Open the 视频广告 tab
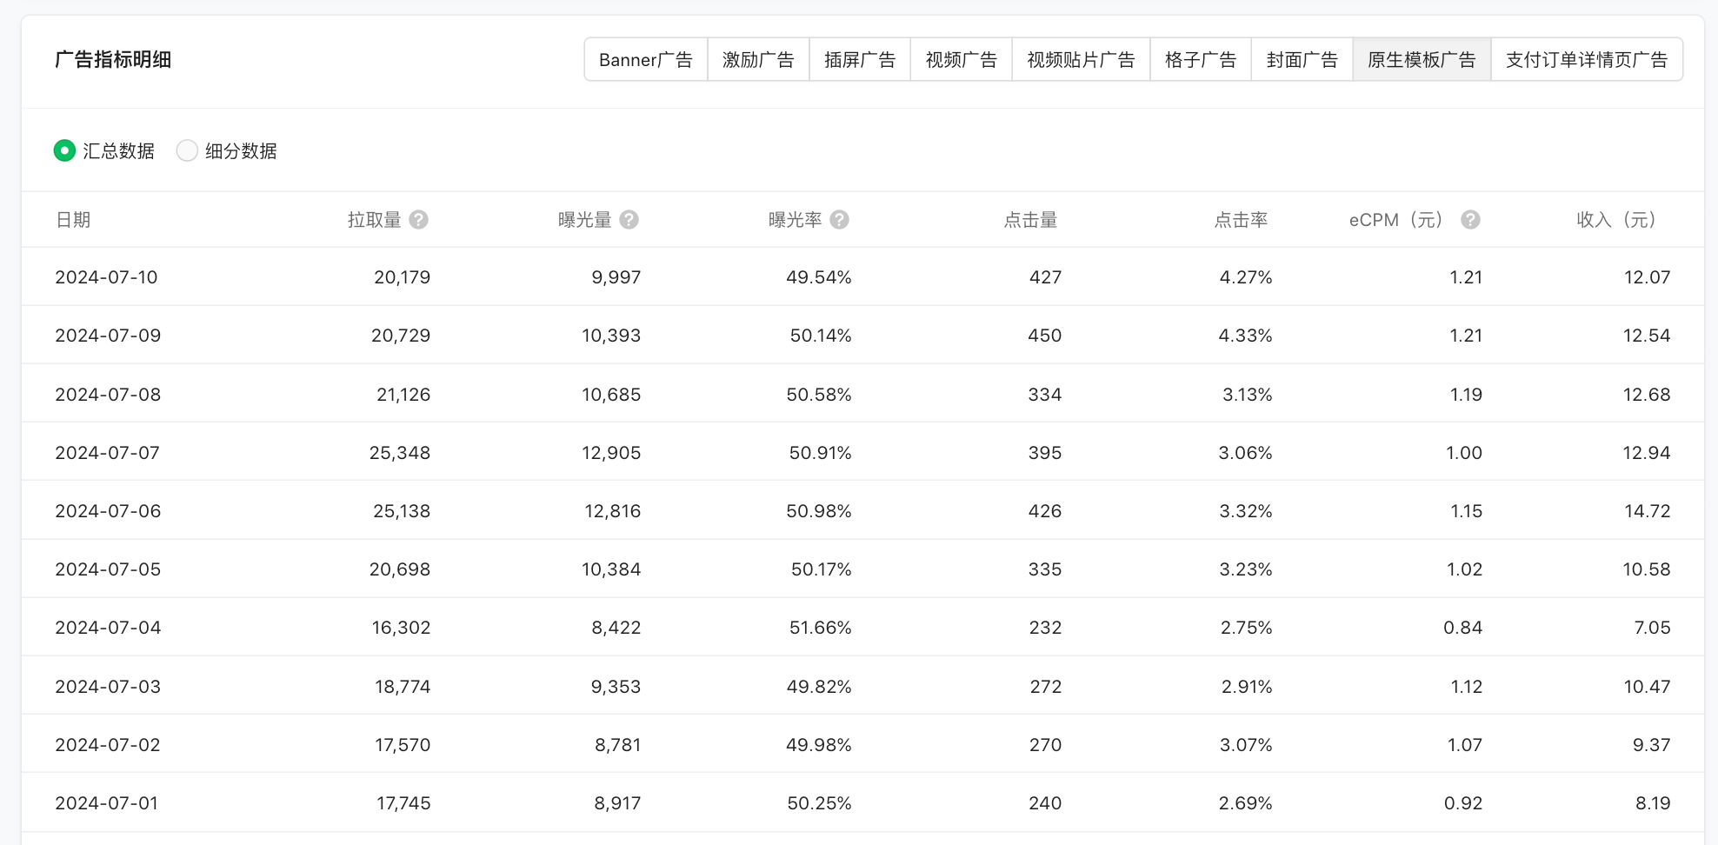 pyautogui.click(x=961, y=59)
